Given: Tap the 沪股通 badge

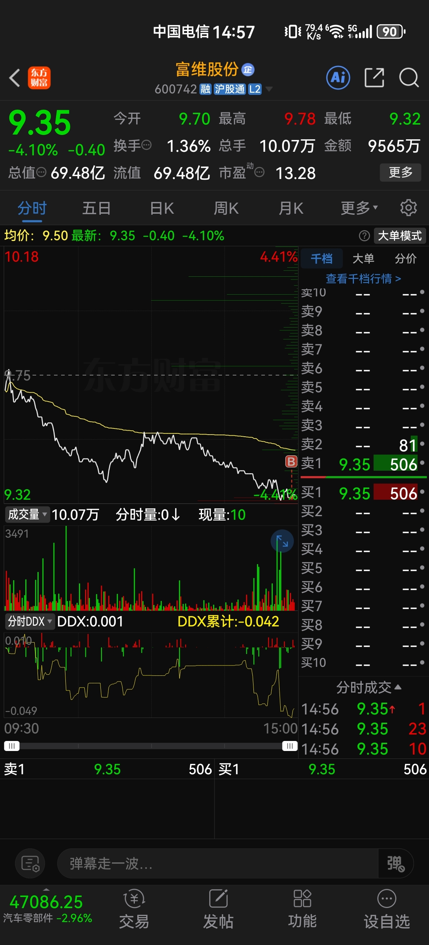Looking at the screenshot, I should [230, 89].
